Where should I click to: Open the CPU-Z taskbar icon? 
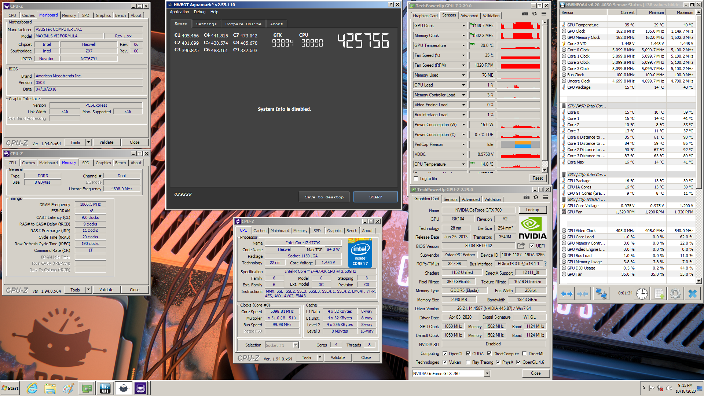point(140,388)
